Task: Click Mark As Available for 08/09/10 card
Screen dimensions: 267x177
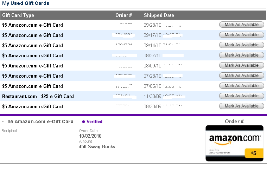Action: (241, 65)
